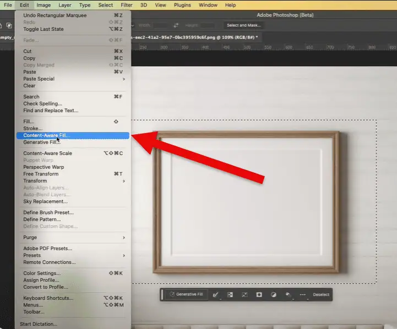Choose Content-Aware Fill from Edit menu
Image resolution: width=397 pixels, height=329 pixels.
(x=47, y=135)
